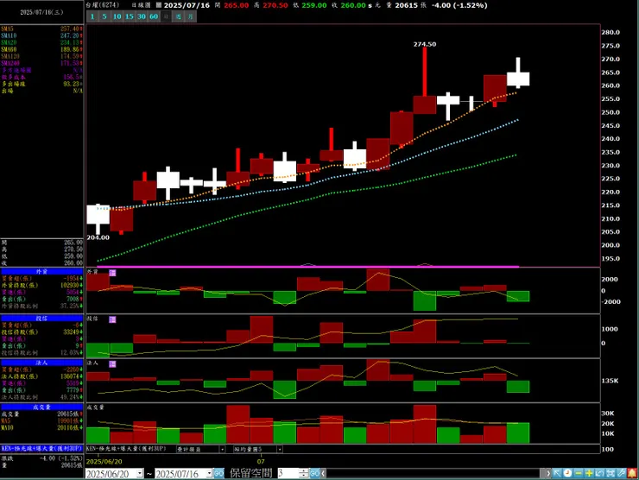Image resolution: width=639 pixels, height=480 pixels.
Task: Click GO button next to end date
Action: [218, 473]
